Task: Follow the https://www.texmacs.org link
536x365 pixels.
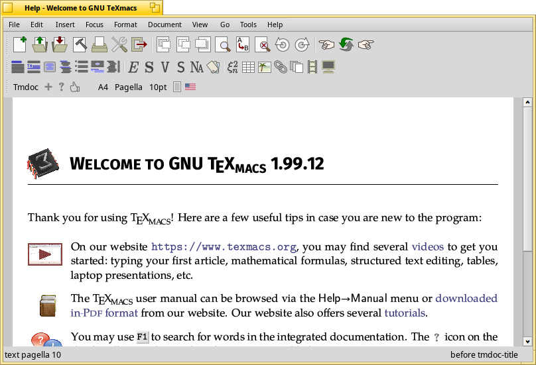Action: [x=224, y=247]
